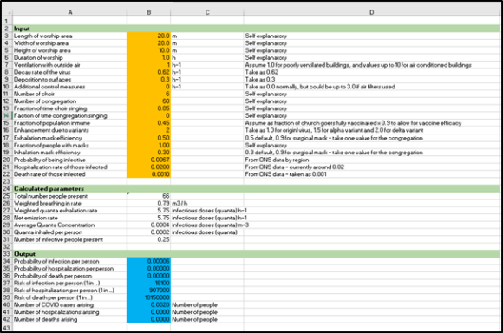Viewport: 503px width, 333px height.
Task: Select Number of congregation value 60
Action: click(x=149, y=101)
